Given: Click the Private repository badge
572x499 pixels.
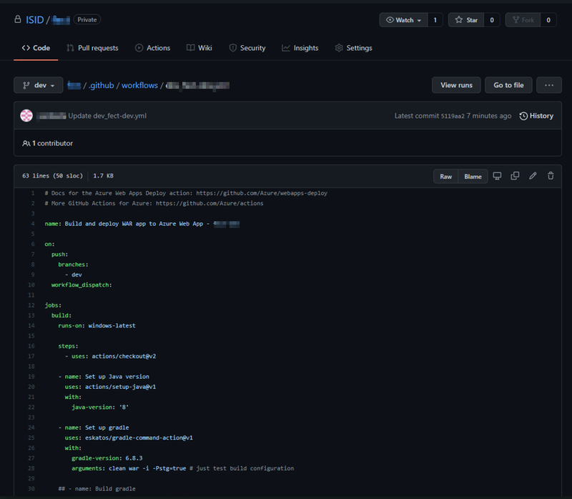Looking at the screenshot, I should (87, 20).
